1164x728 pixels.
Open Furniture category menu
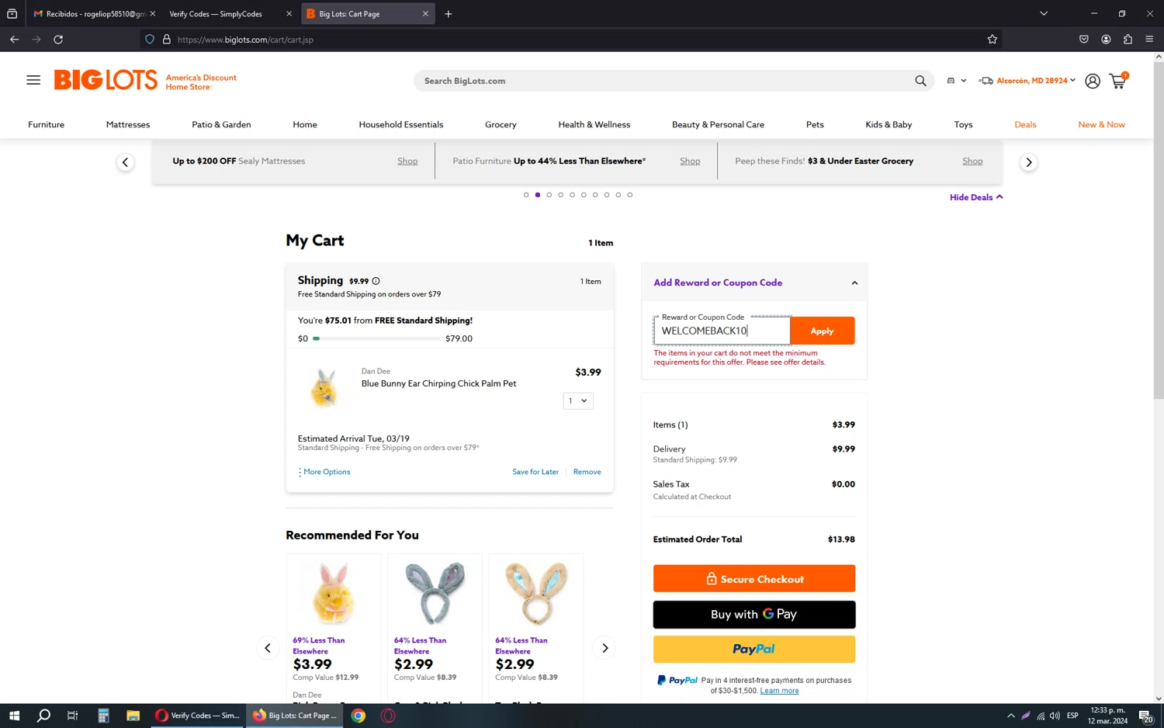coord(46,124)
